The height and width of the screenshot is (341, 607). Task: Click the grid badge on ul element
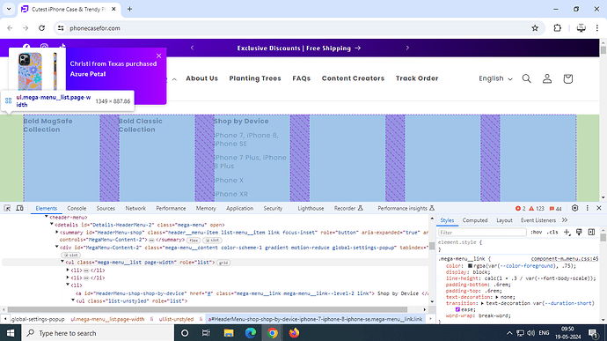tap(223, 263)
